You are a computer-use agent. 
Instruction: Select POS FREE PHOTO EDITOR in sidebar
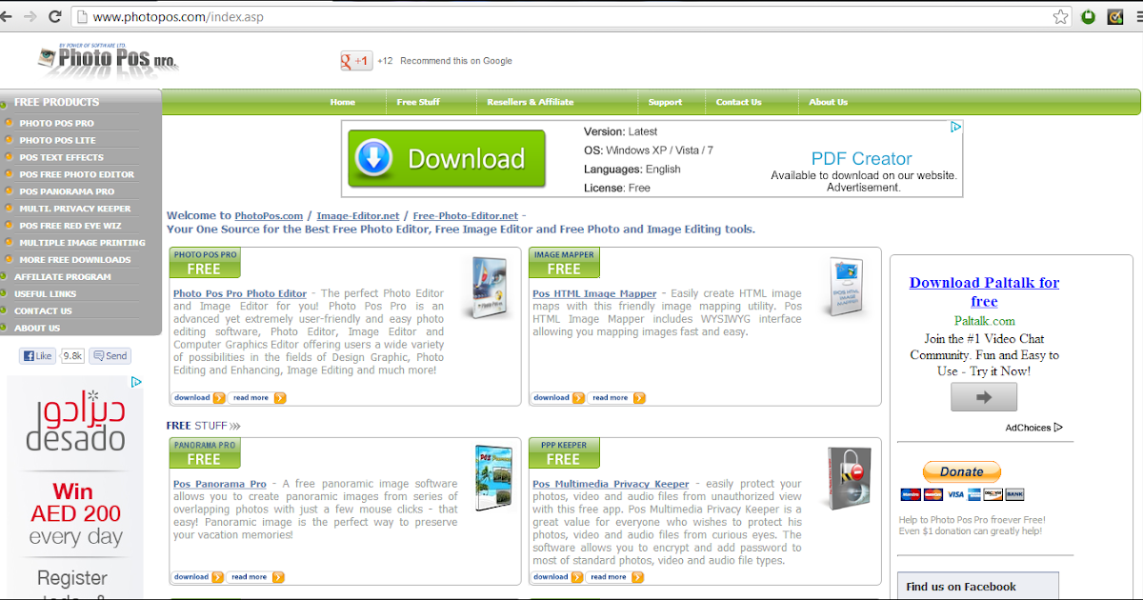(x=77, y=174)
